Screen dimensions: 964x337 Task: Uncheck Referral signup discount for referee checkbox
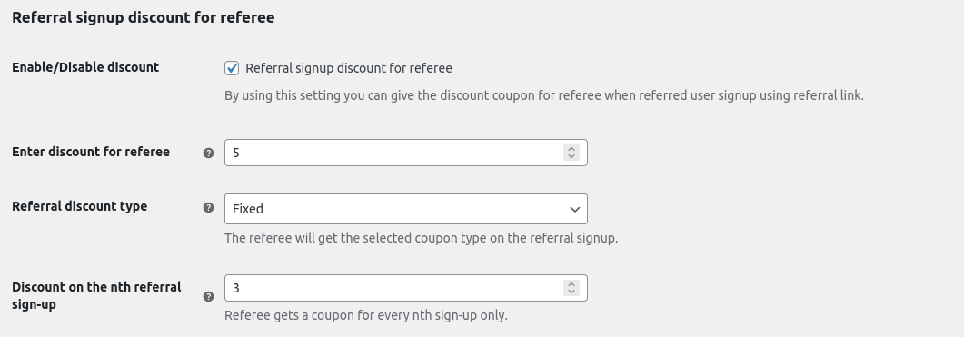[232, 68]
